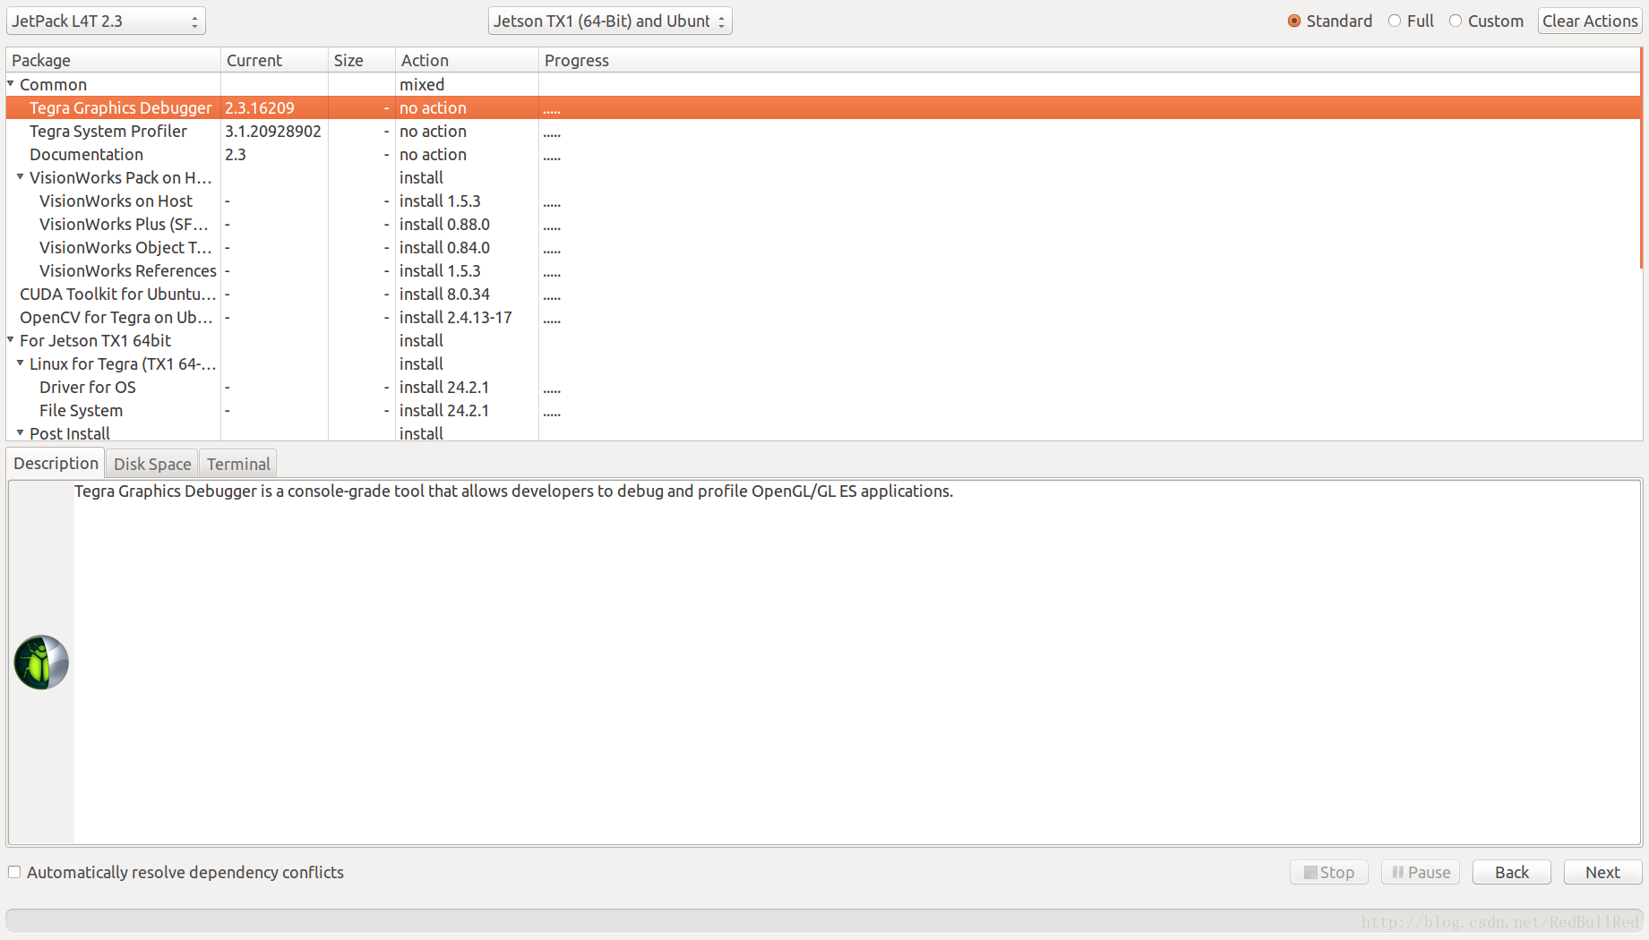Switch to the Terminal tab
This screenshot has height=940, width=1649.
tap(238, 464)
